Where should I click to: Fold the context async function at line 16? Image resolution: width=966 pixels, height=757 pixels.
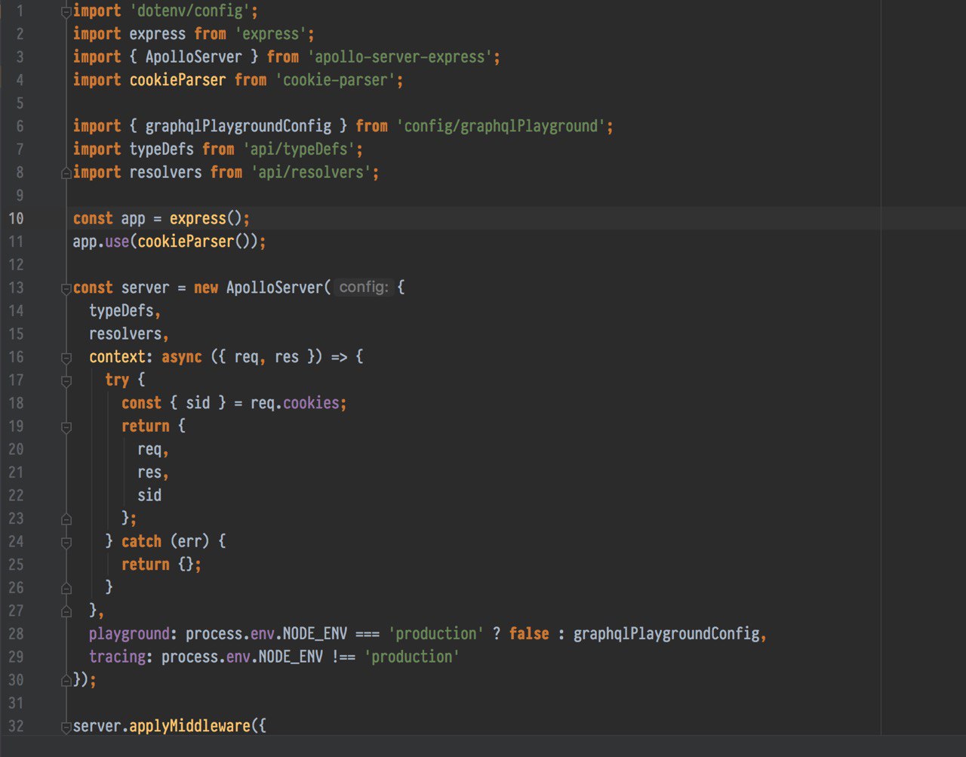click(66, 357)
